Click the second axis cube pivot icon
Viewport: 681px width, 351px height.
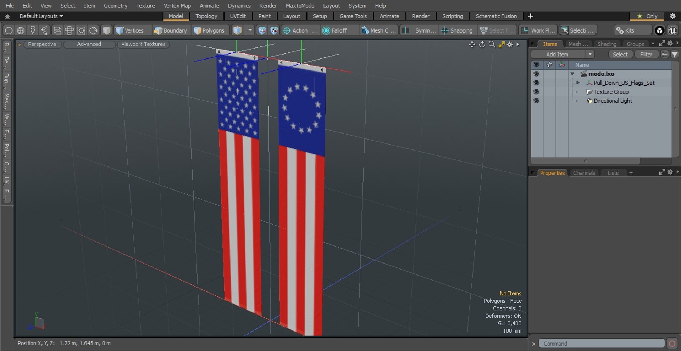click(x=274, y=30)
